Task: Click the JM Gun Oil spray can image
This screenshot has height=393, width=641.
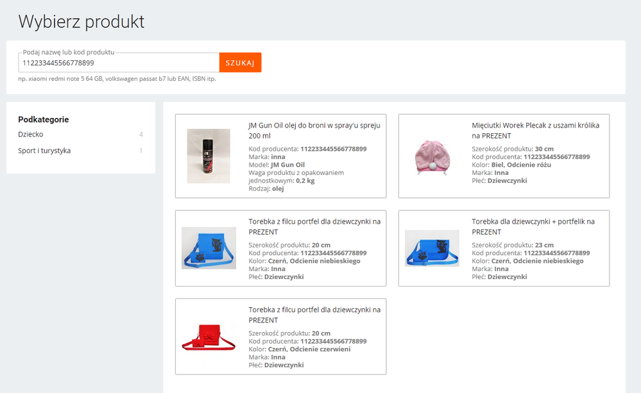Action: tap(208, 156)
